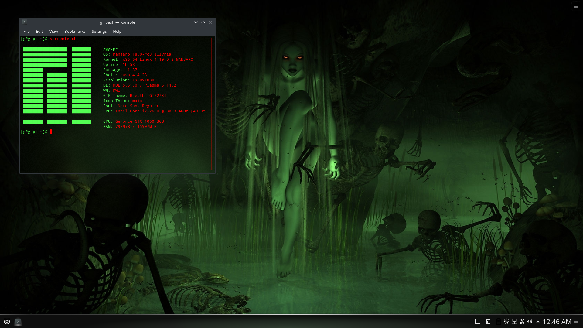Click the 'Resolution: 1920x1080' line
This screenshot has width=583, height=328.
[x=129, y=80]
